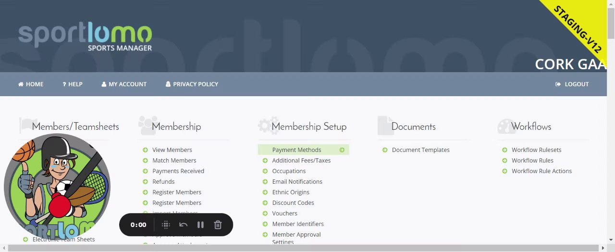Open Ethnic Origins link
The height and width of the screenshot is (252, 615).
tap(291, 192)
